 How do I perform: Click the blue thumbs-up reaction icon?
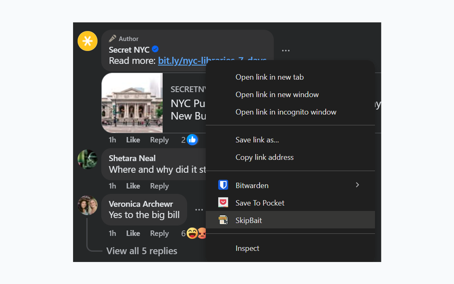(192, 140)
